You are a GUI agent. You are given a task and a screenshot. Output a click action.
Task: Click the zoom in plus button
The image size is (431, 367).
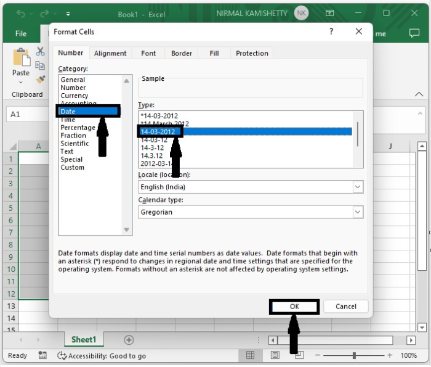(x=390, y=355)
